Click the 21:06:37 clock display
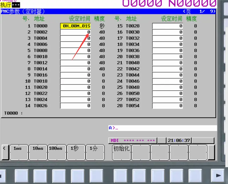 tap(179, 140)
